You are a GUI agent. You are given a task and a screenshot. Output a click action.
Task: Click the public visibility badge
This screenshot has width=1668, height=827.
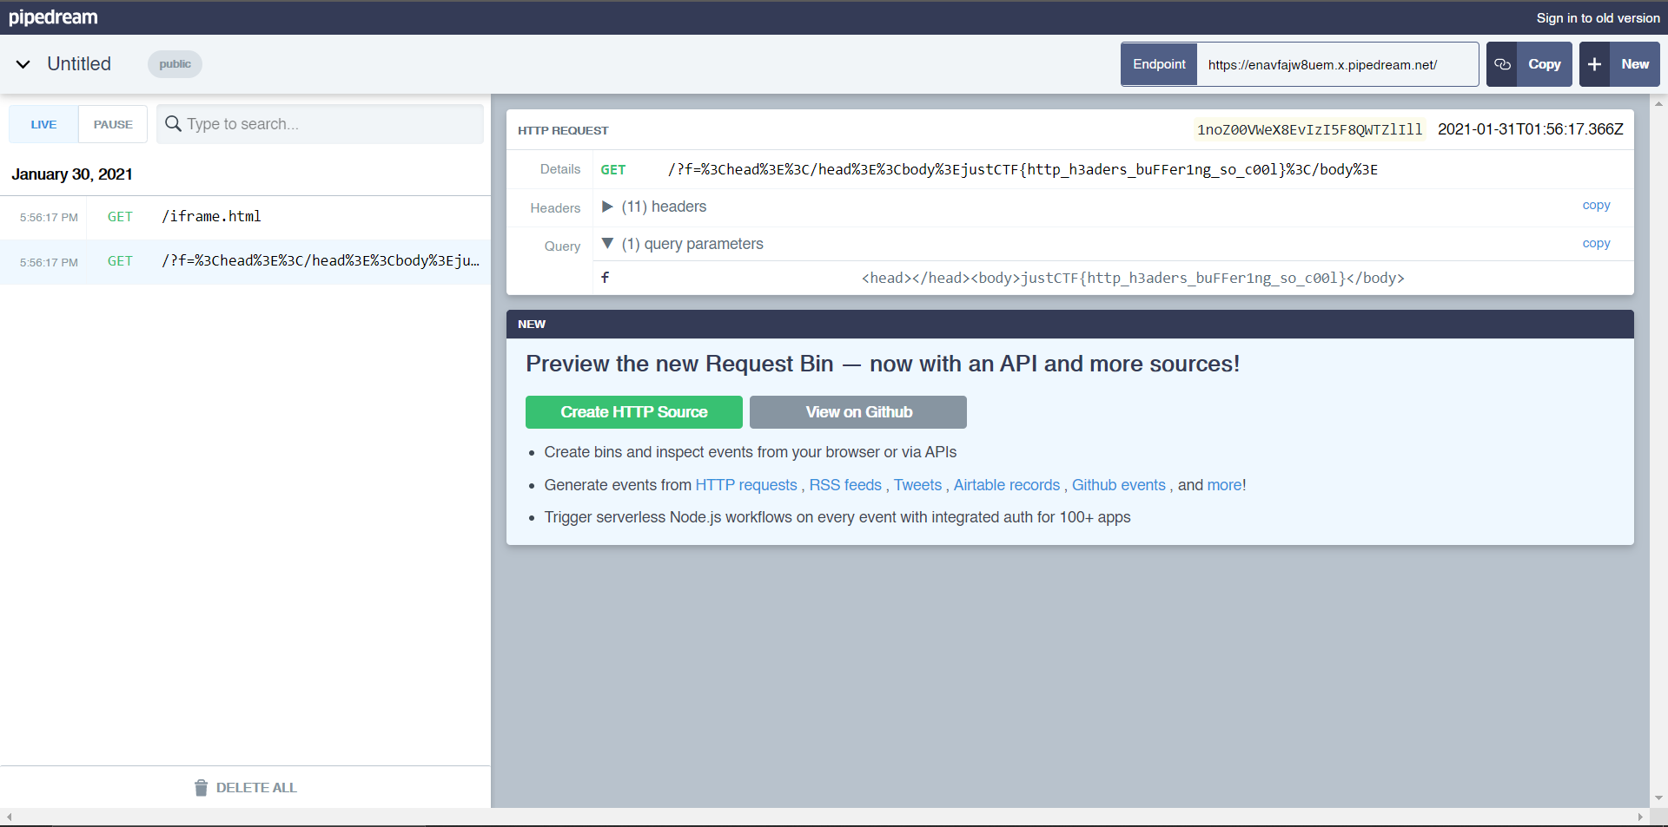click(x=175, y=64)
